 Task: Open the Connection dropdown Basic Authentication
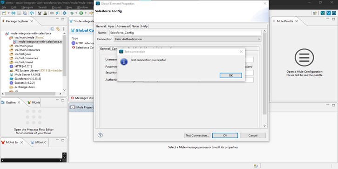(187, 39)
